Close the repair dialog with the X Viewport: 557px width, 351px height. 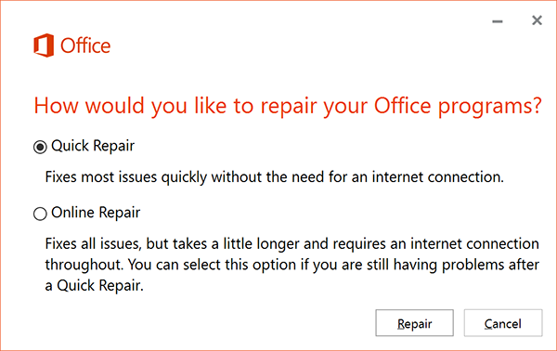tap(537, 20)
